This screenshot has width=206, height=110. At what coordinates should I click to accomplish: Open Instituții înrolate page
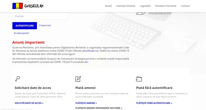[x=126, y=6]
